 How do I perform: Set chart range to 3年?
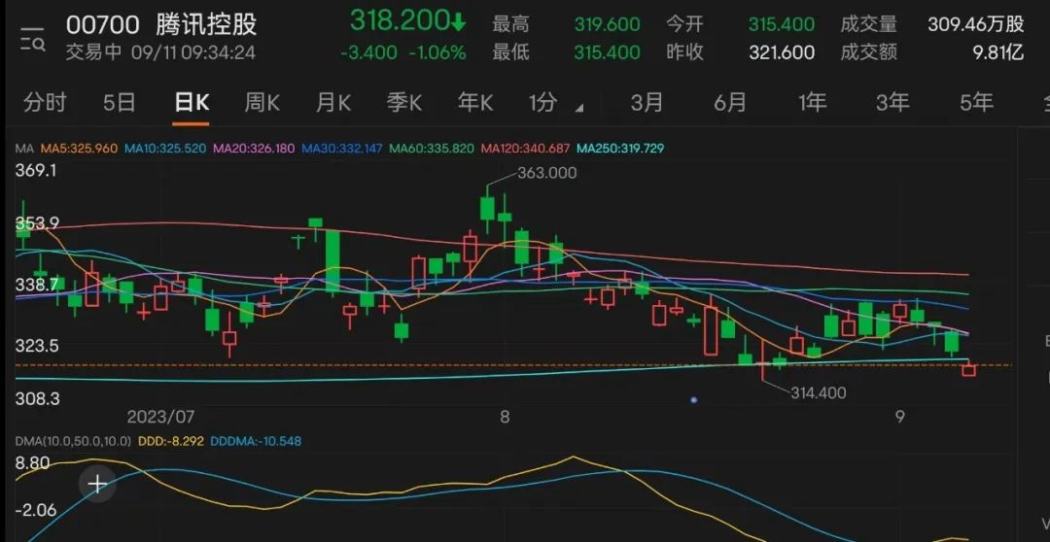pos(892,102)
